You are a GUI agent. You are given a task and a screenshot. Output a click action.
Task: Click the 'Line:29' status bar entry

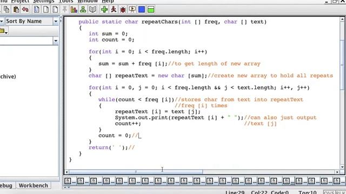(235, 192)
